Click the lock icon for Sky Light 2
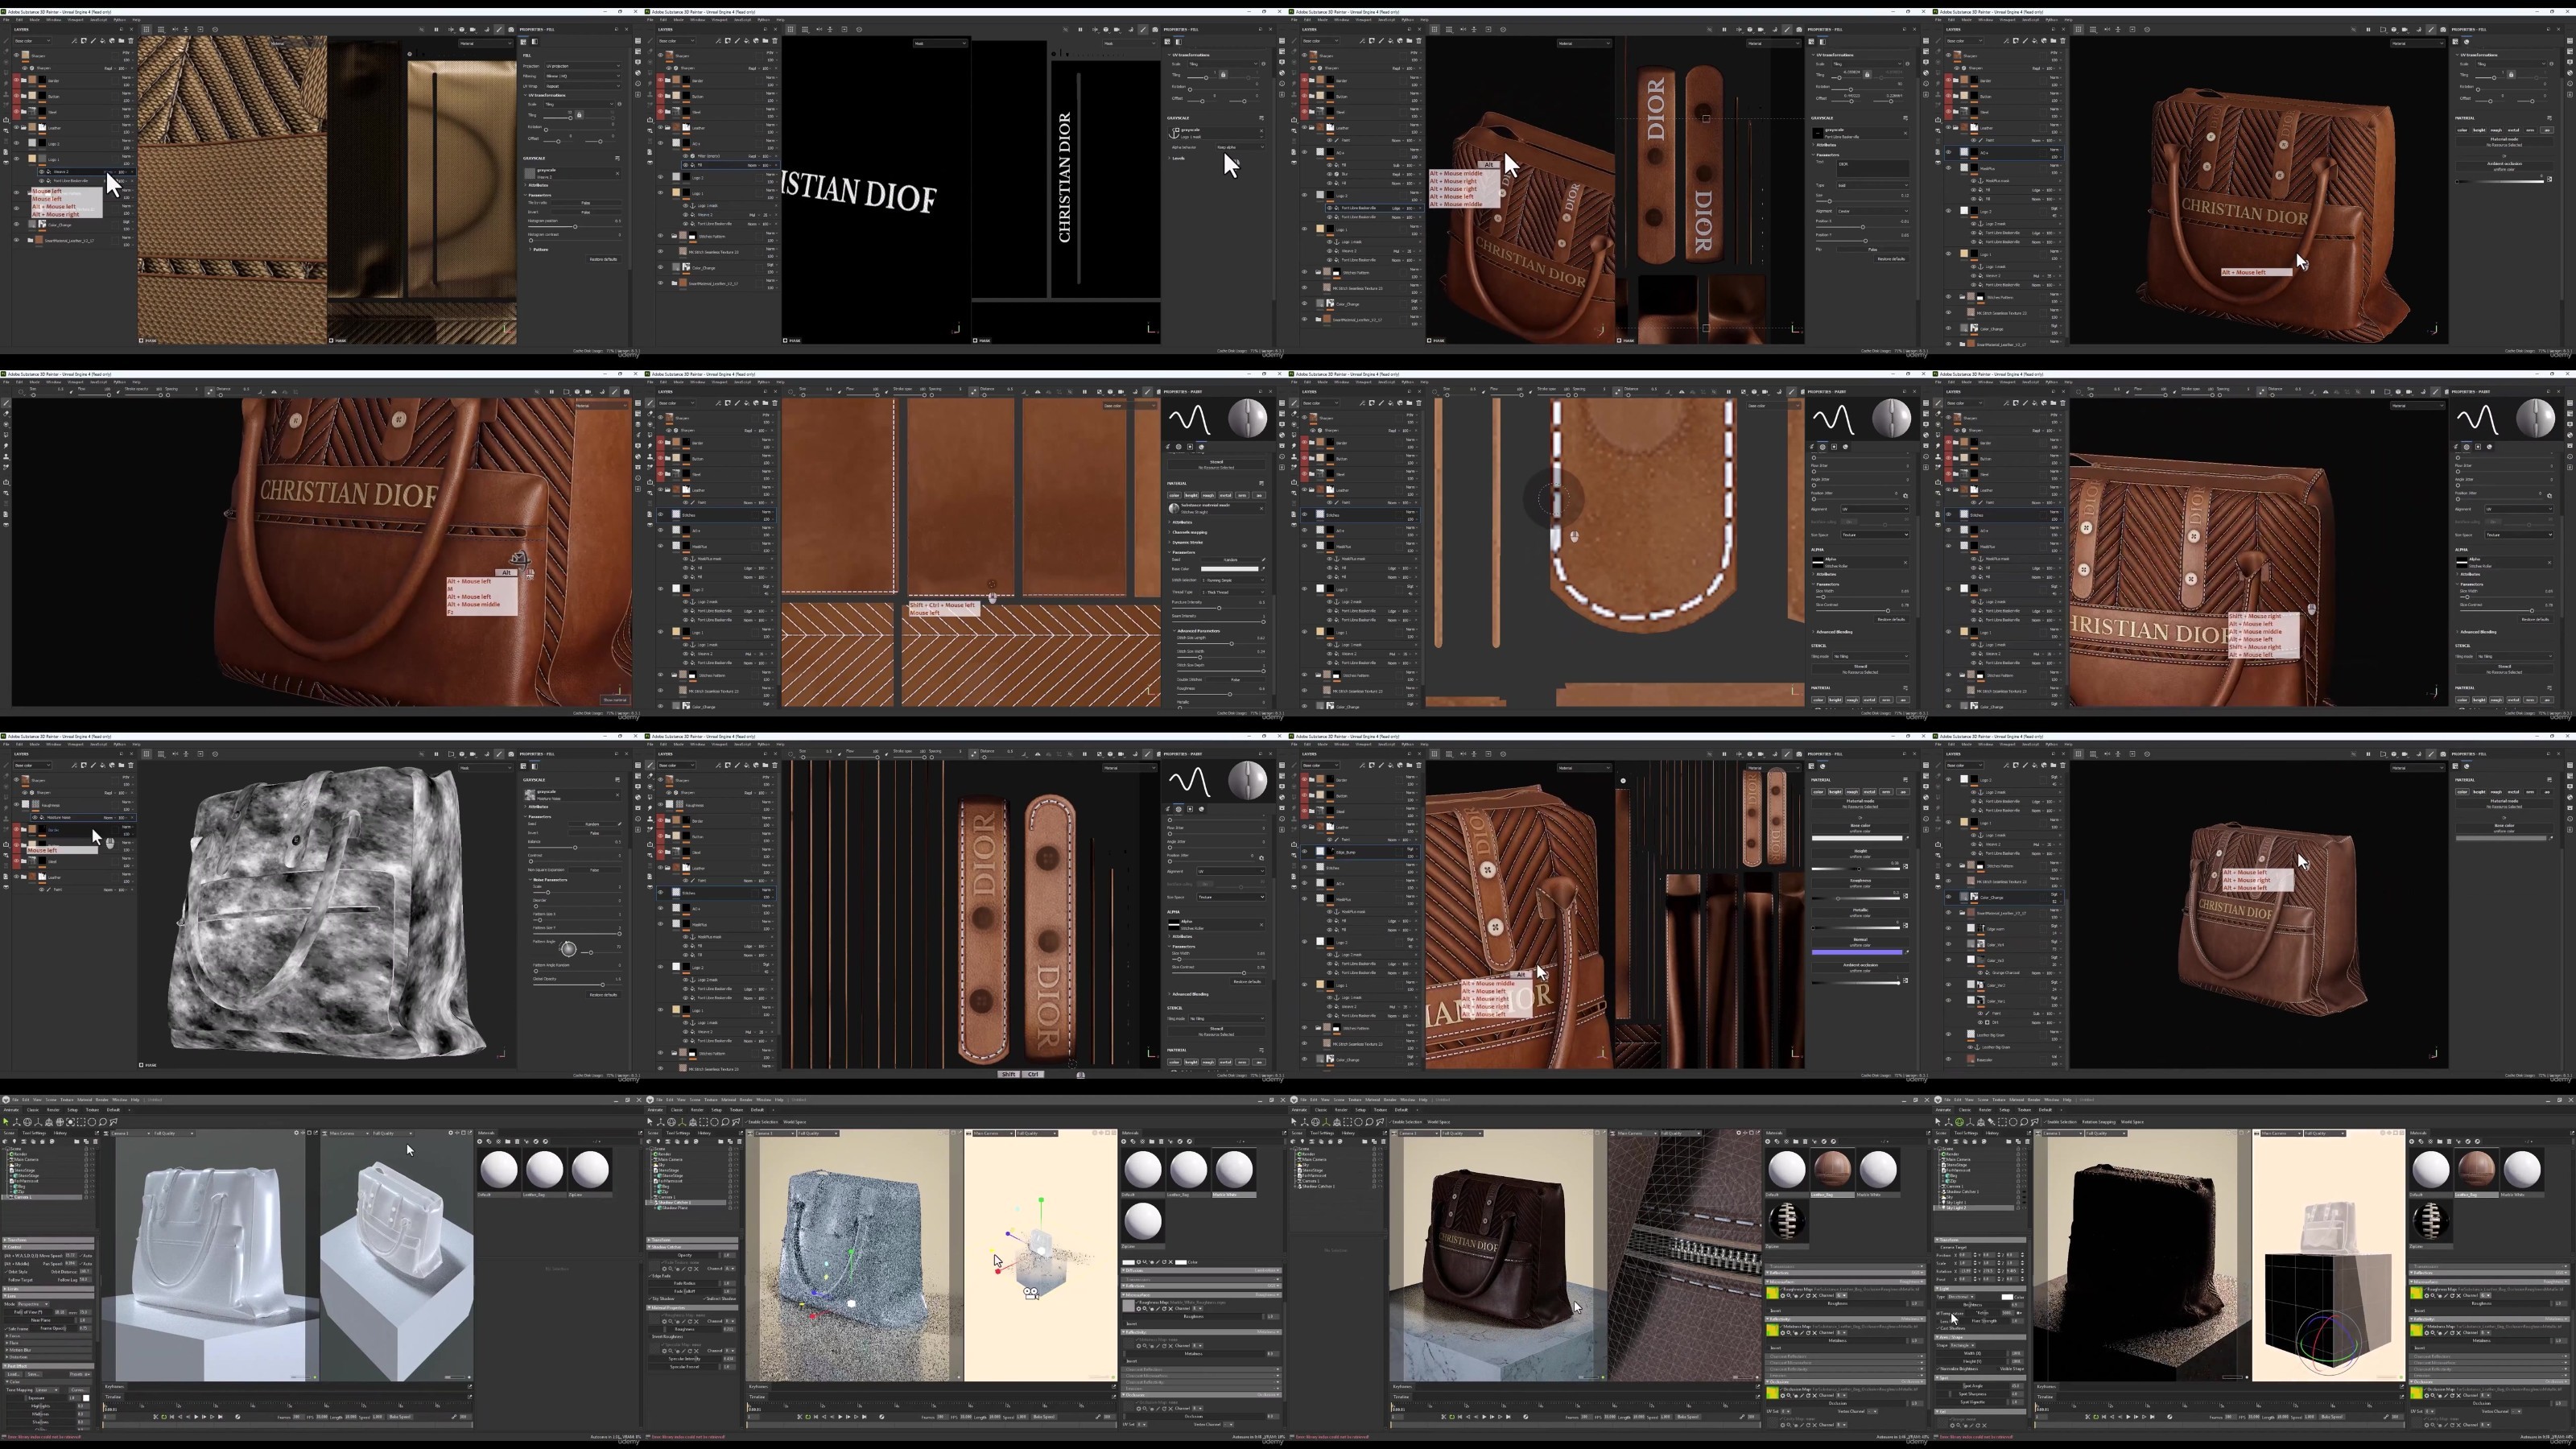 [x=2018, y=1208]
